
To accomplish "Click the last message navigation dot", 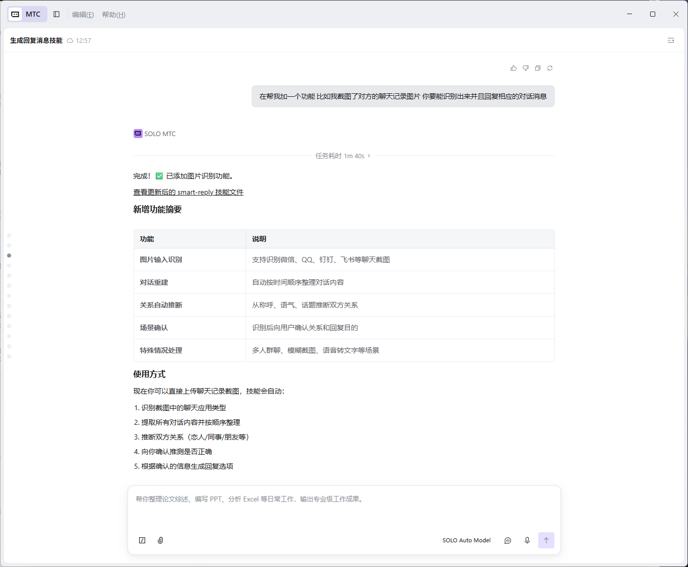I will pyautogui.click(x=9, y=356).
